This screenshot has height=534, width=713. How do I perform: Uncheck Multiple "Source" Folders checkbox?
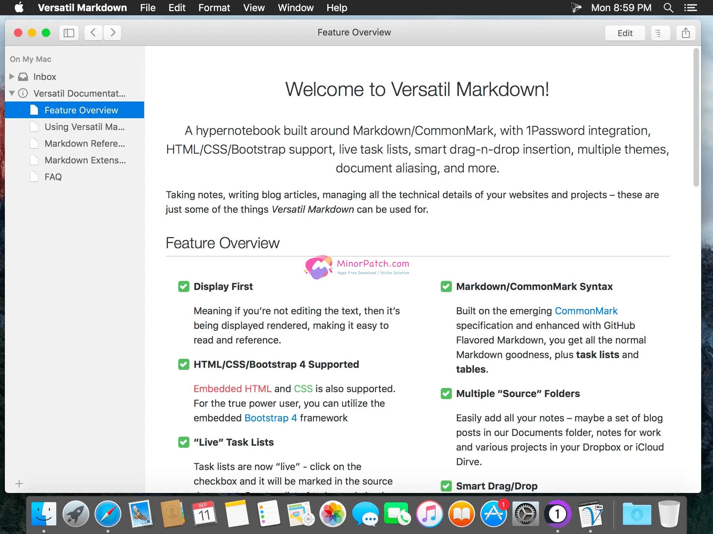(x=446, y=394)
